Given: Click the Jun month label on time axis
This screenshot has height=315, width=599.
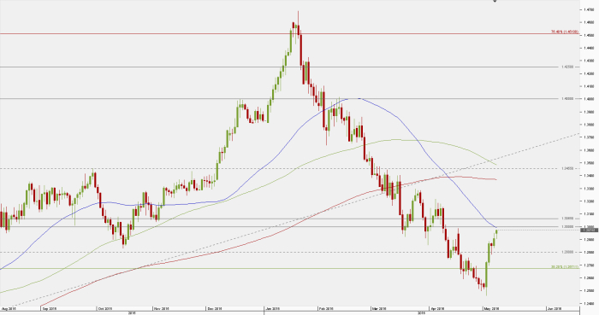Looking at the screenshot, I should pyautogui.click(x=554, y=309).
